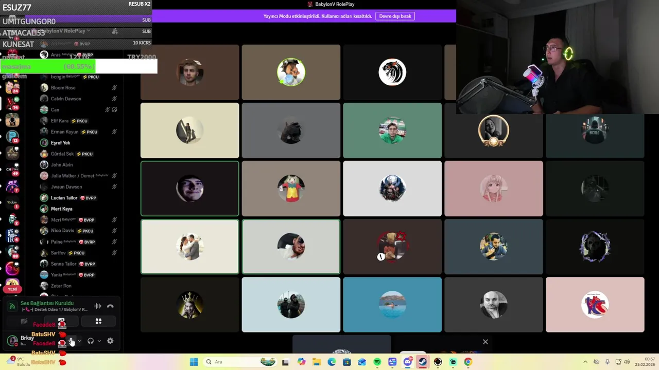Click the server icon with badge 49
The image size is (659, 370).
[x=12, y=169]
